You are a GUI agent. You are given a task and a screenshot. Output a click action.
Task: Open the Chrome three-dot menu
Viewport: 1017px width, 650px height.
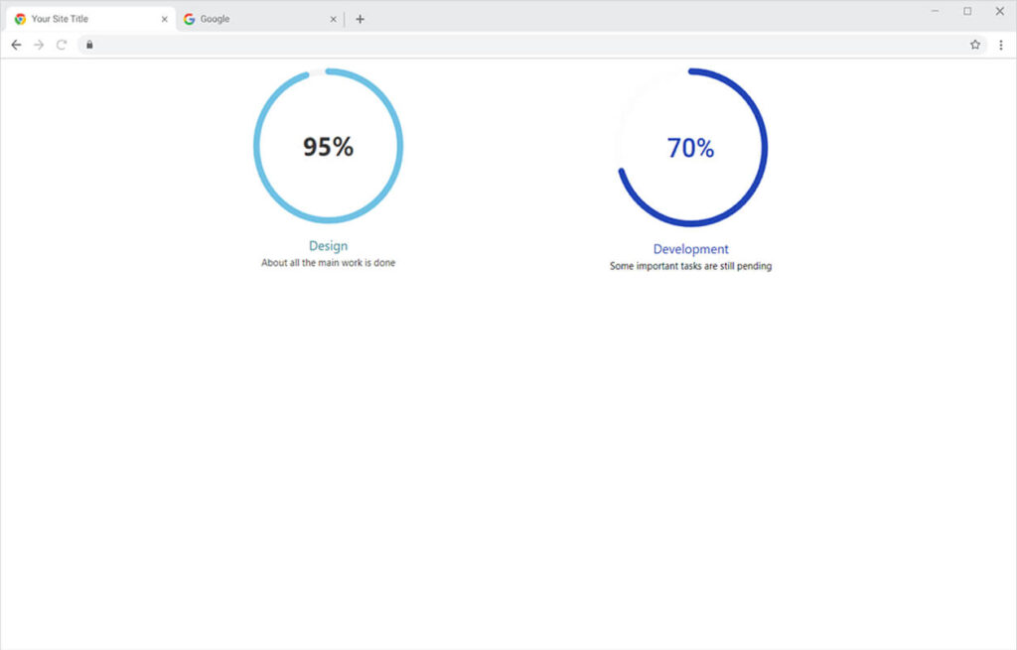pos(1000,45)
